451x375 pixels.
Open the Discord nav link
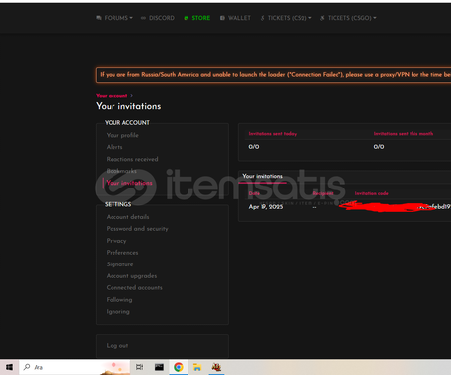point(158,18)
